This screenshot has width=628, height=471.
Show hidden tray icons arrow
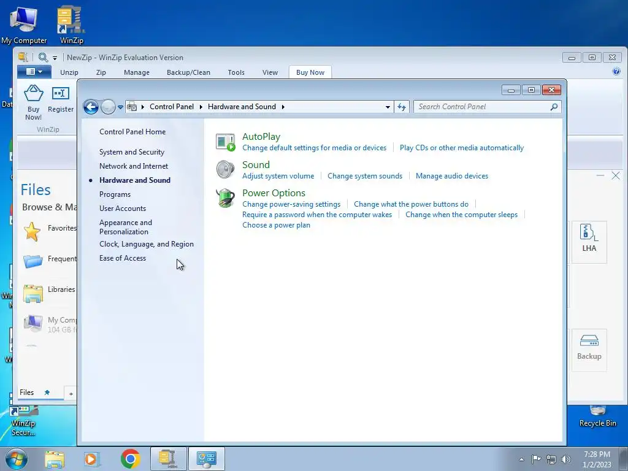(x=521, y=459)
